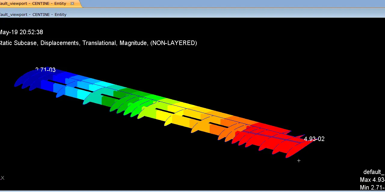Click the 2.71-03 minimum displacement label
This screenshot has height=192, width=385.
coord(45,70)
